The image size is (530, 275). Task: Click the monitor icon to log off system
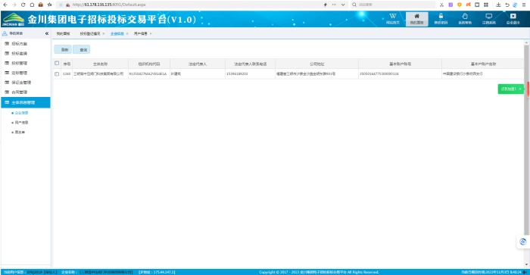[489, 19]
